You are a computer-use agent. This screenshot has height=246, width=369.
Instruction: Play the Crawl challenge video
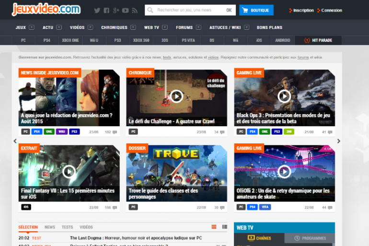[176, 96]
